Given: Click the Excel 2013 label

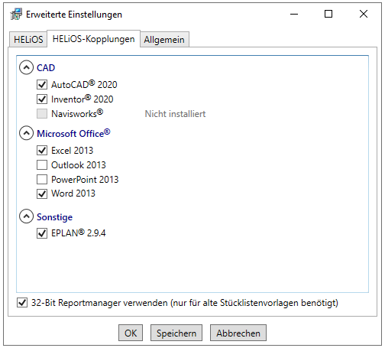Looking at the screenshot, I should [x=73, y=151].
